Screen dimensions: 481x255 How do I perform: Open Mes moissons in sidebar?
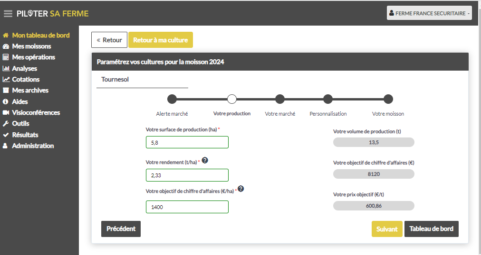point(31,46)
